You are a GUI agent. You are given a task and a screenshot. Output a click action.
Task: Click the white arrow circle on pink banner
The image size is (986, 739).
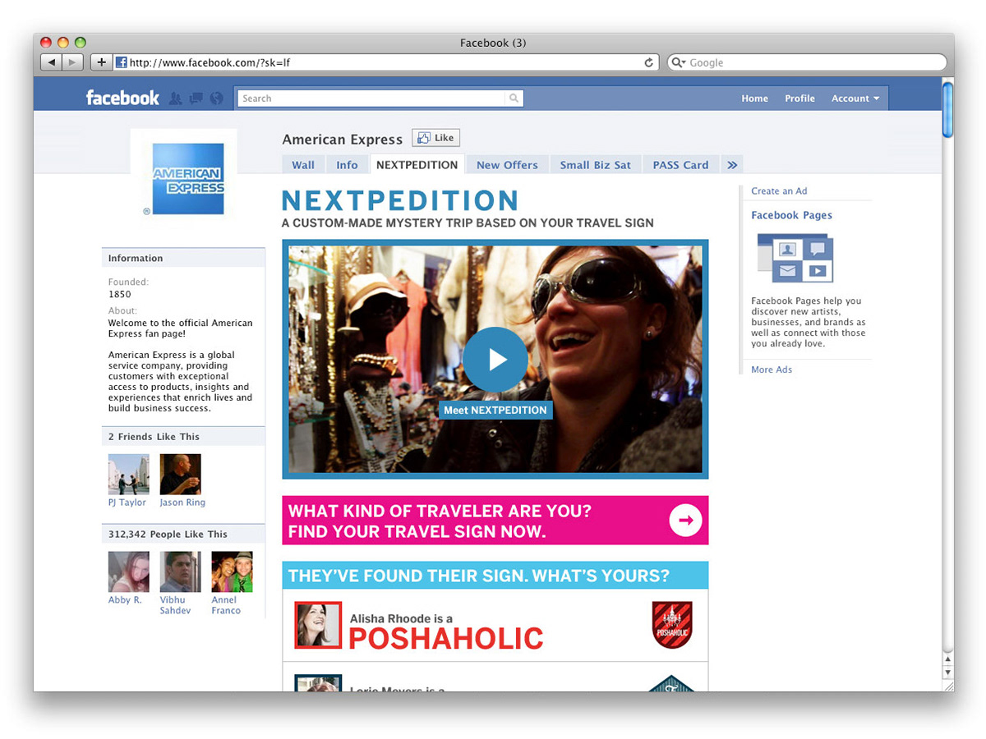tap(685, 520)
